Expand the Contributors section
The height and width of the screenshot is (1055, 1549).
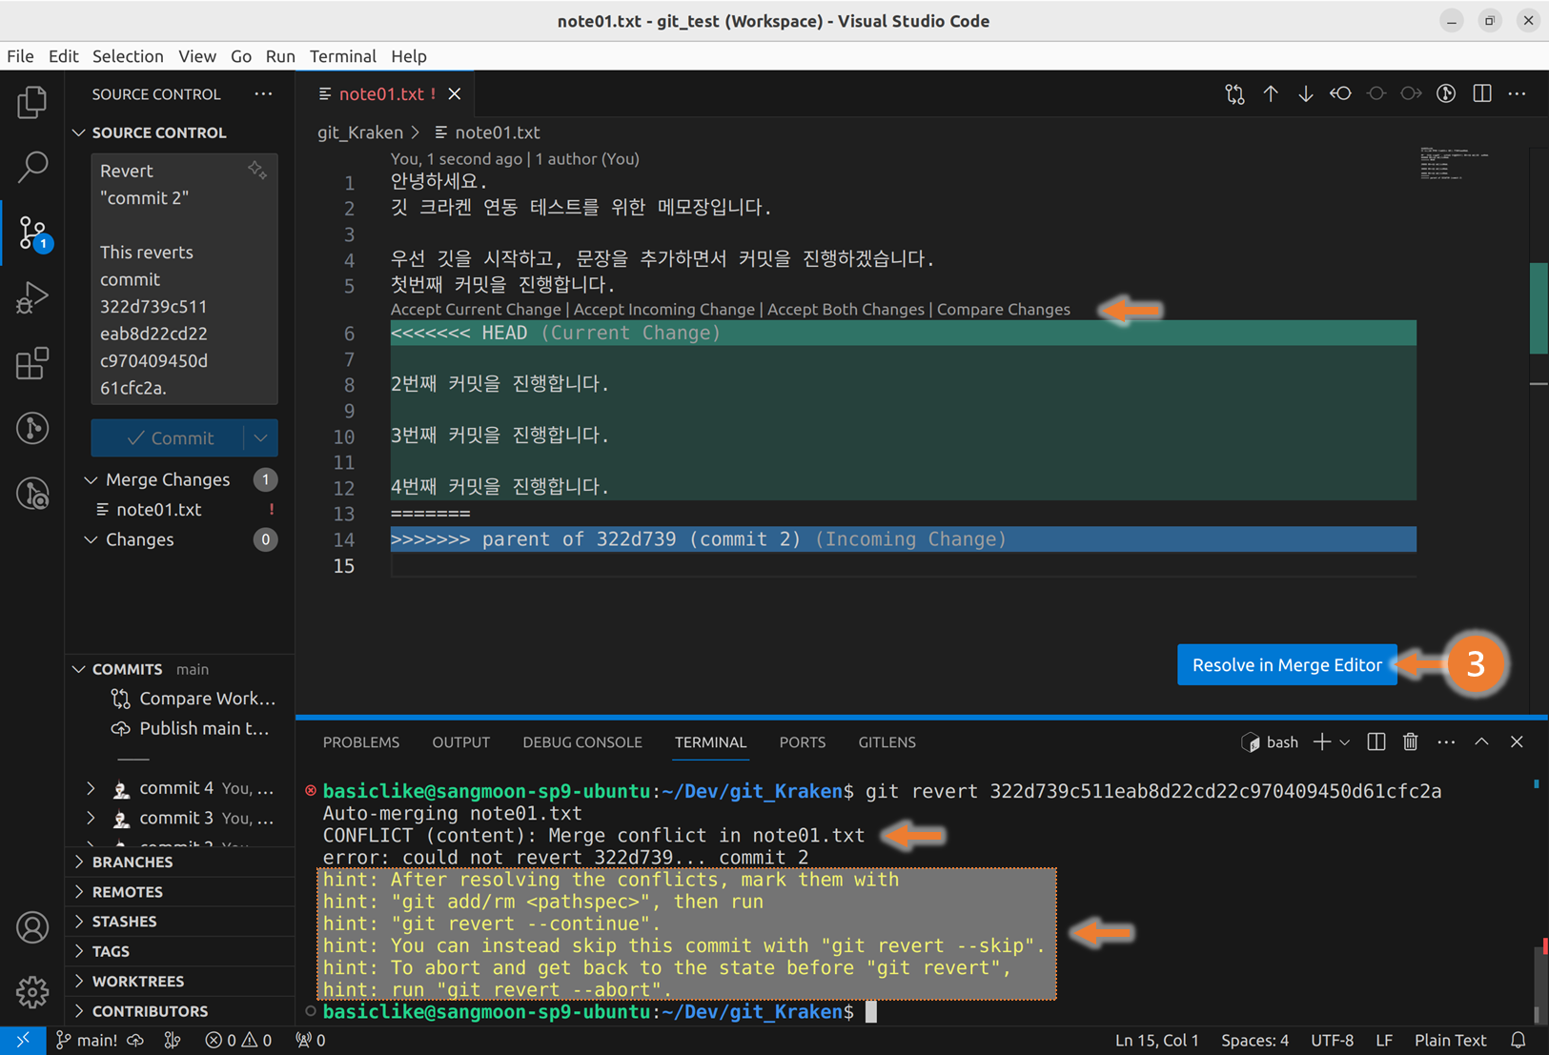(79, 1011)
